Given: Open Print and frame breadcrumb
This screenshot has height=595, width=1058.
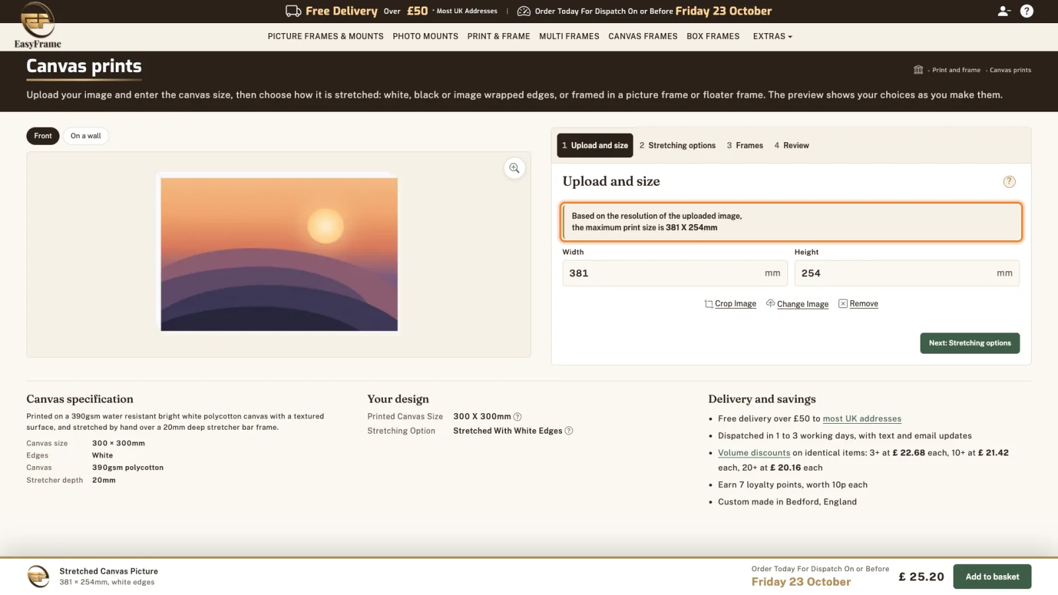Looking at the screenshot, I should tap(956, 70).
